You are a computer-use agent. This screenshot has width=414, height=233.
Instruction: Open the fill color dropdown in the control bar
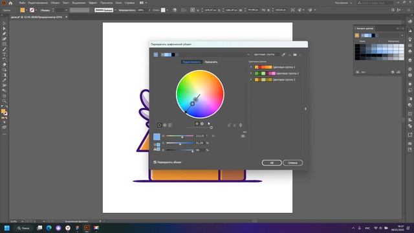27,10
